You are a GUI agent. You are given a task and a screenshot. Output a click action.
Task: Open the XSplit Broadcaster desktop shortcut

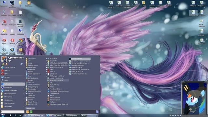[12, 4]
